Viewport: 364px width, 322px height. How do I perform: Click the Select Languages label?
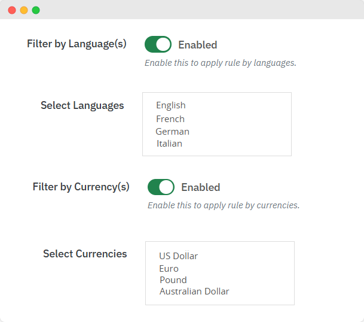[82, 105]
